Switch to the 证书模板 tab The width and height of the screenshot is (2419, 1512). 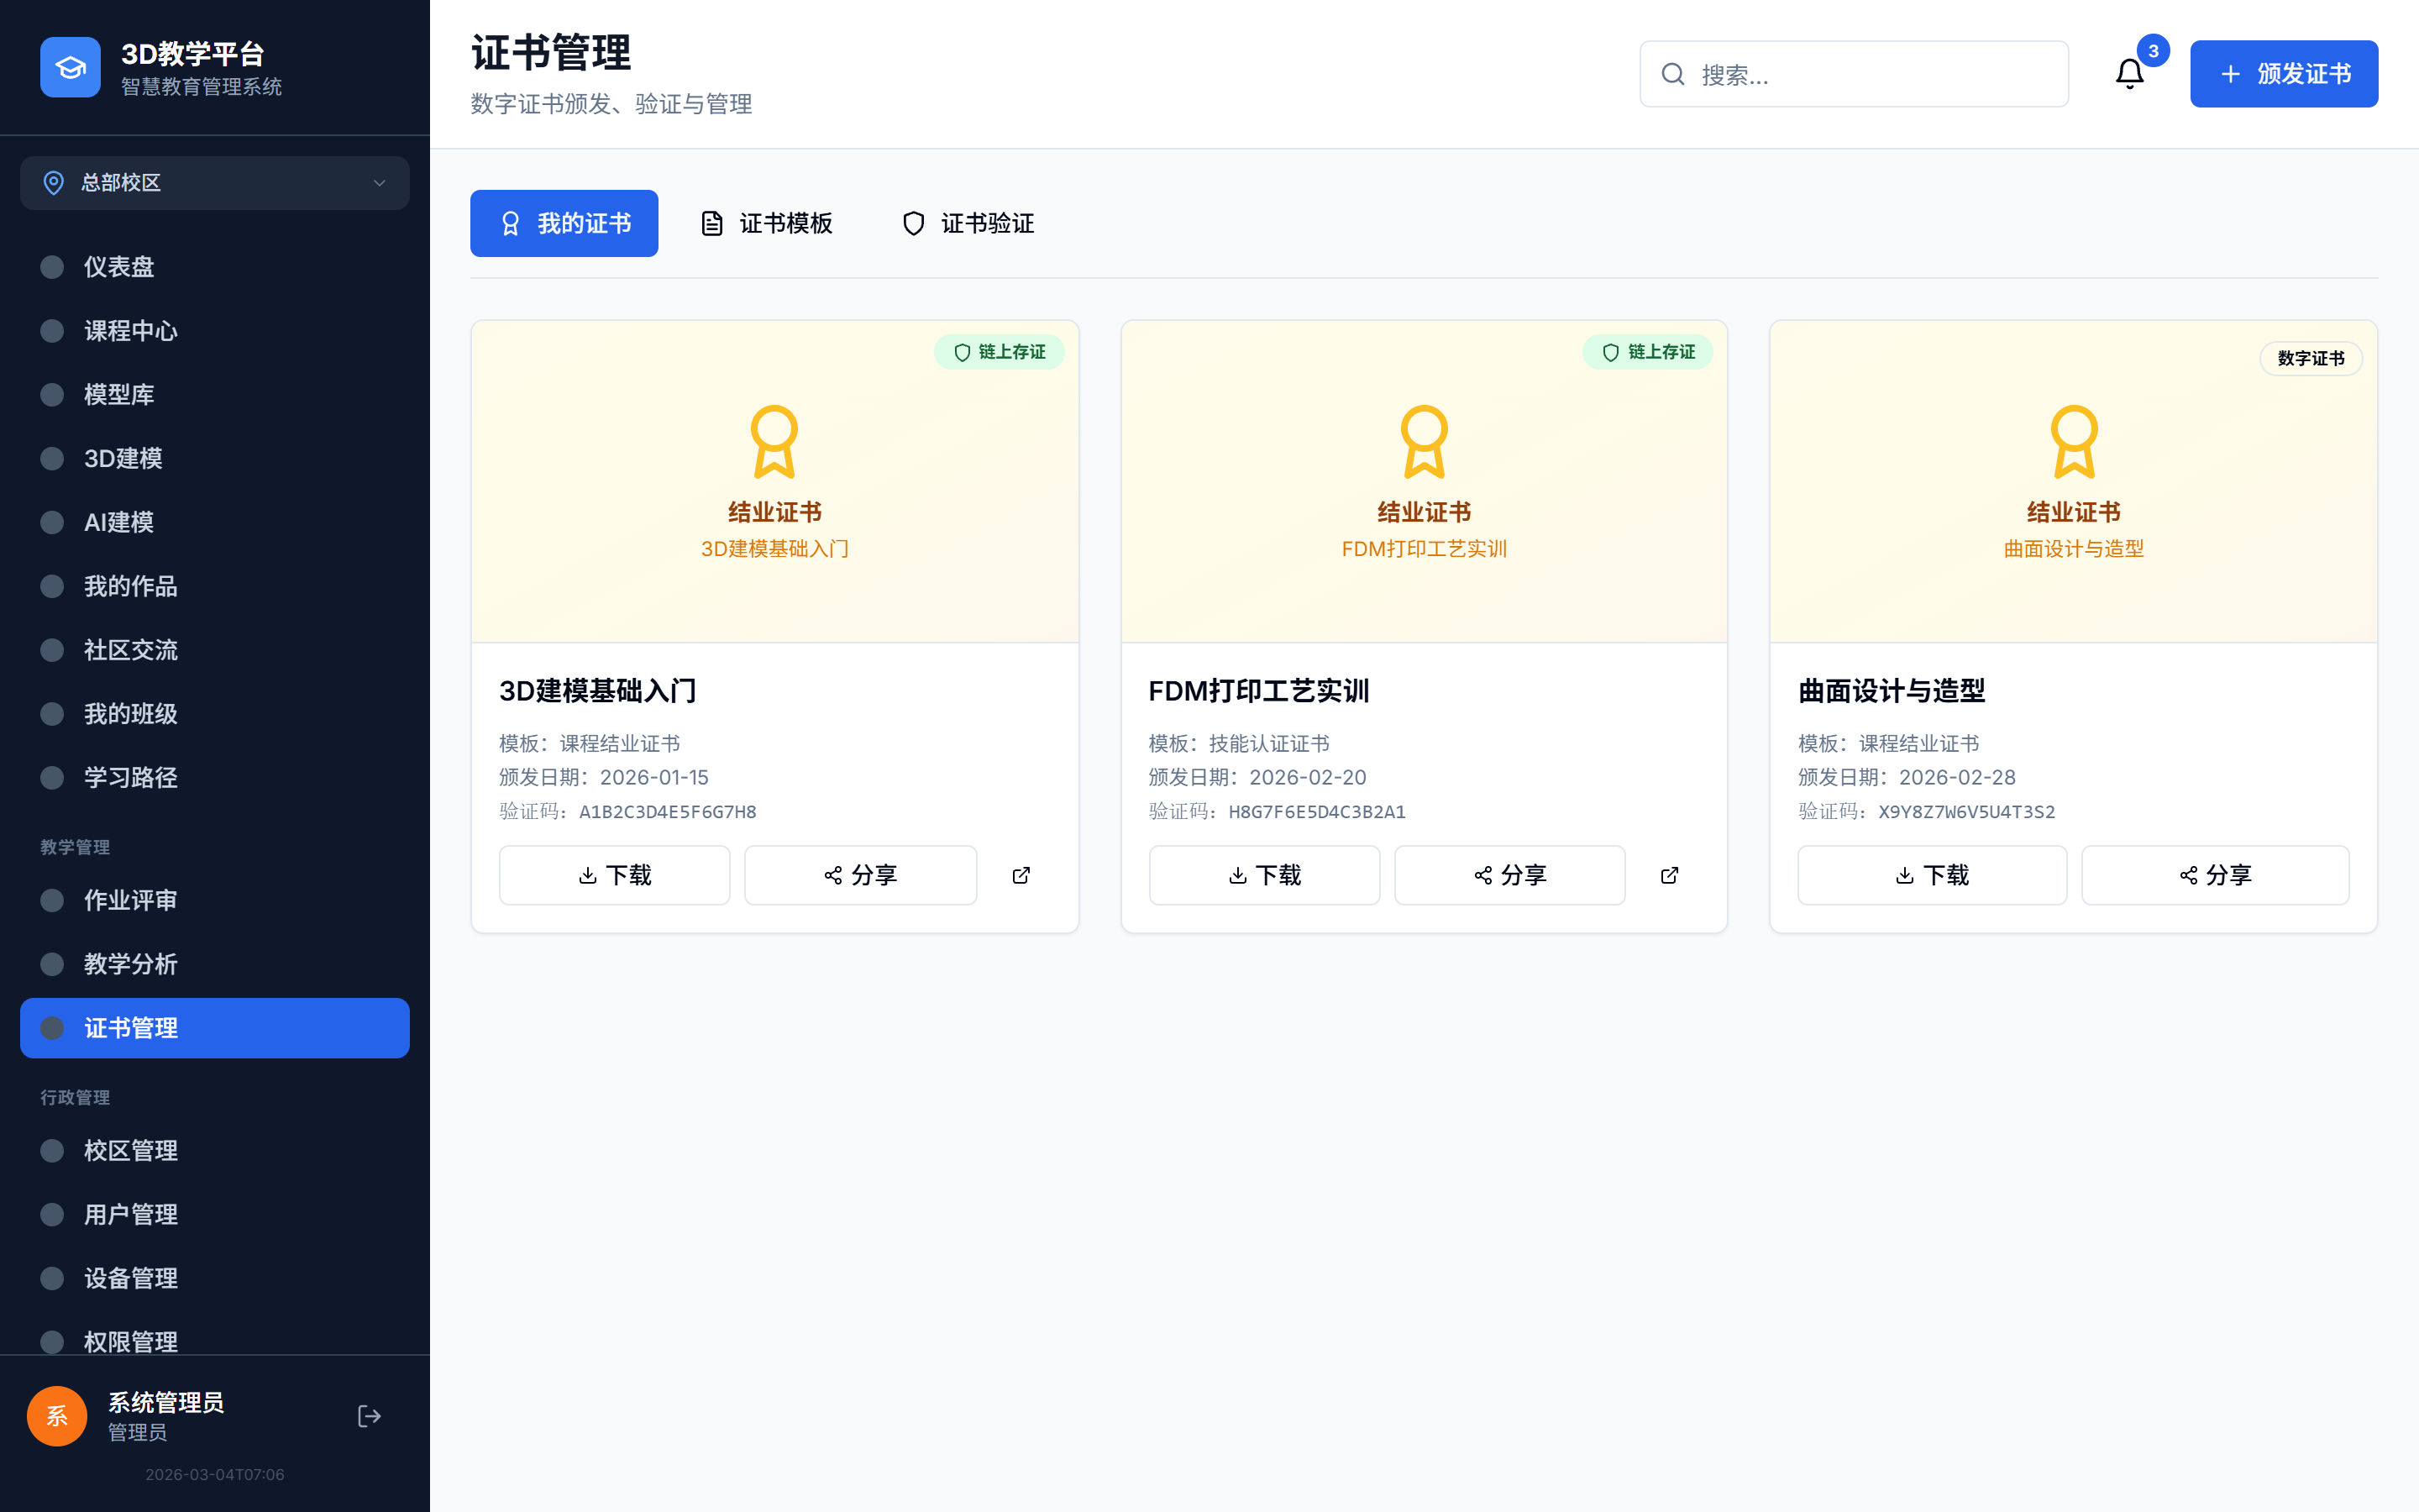tap(768, 223)
